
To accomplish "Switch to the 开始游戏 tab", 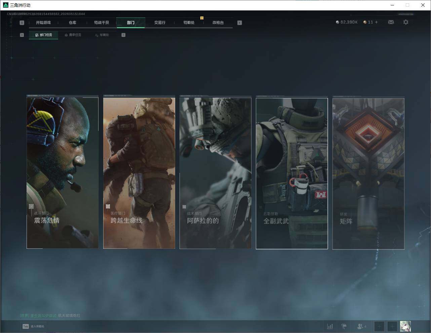I will click(43, 22).
